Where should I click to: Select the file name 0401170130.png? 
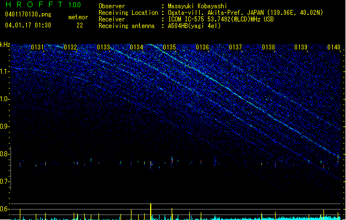coord(28,14)
